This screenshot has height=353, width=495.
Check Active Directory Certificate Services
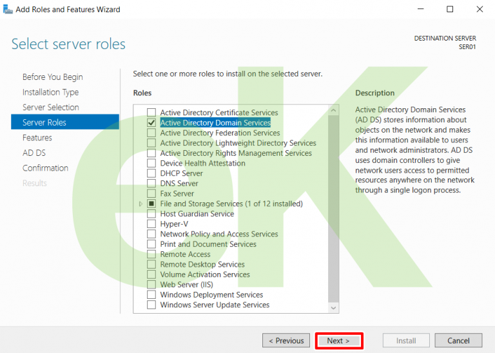coord(151,112)
